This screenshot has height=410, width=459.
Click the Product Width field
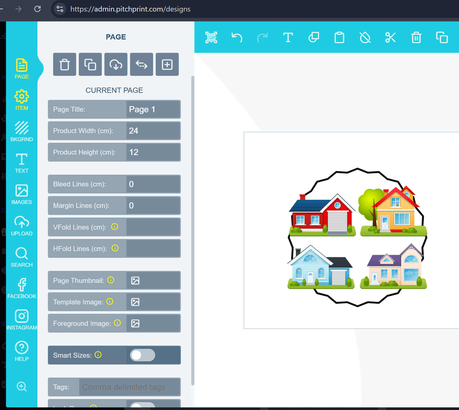click(153, 131)
